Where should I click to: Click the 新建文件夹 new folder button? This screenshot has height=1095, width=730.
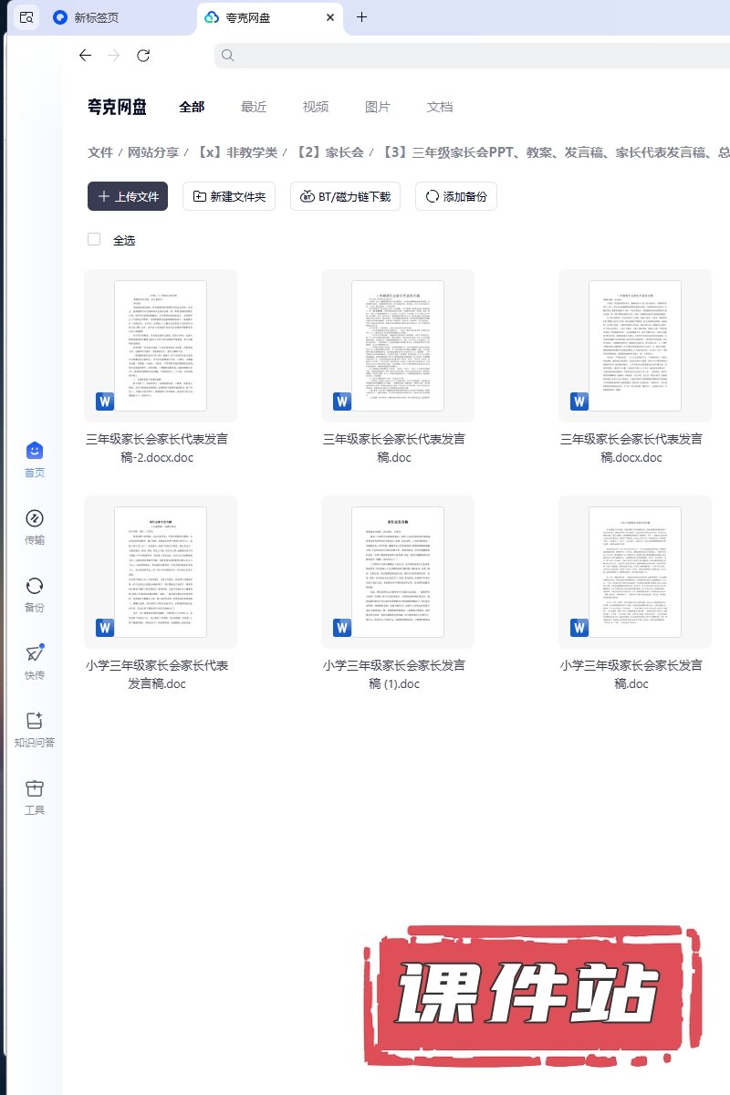(x=229, y=196)
